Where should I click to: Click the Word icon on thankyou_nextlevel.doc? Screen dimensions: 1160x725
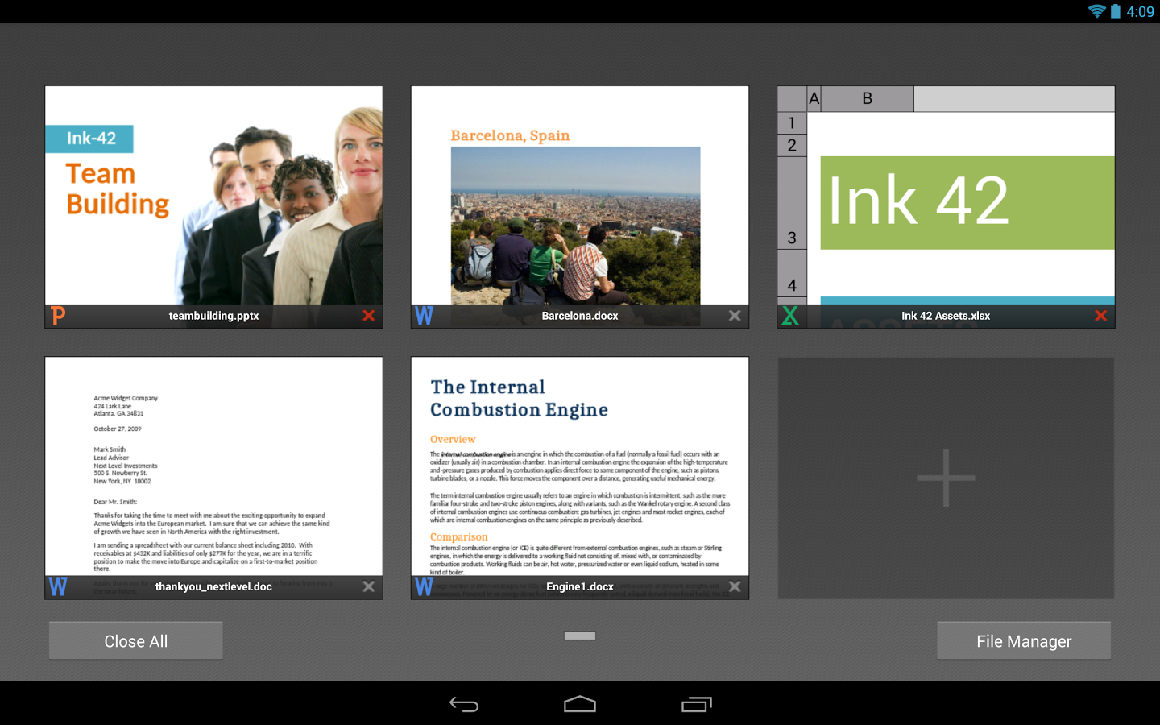click(58, 586)
